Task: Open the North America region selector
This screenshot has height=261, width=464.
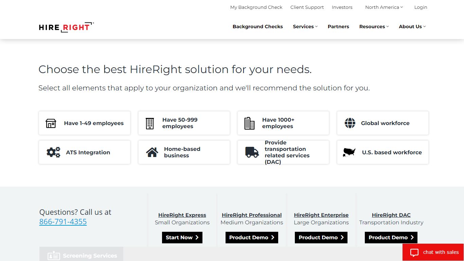Action: [384, 7]
